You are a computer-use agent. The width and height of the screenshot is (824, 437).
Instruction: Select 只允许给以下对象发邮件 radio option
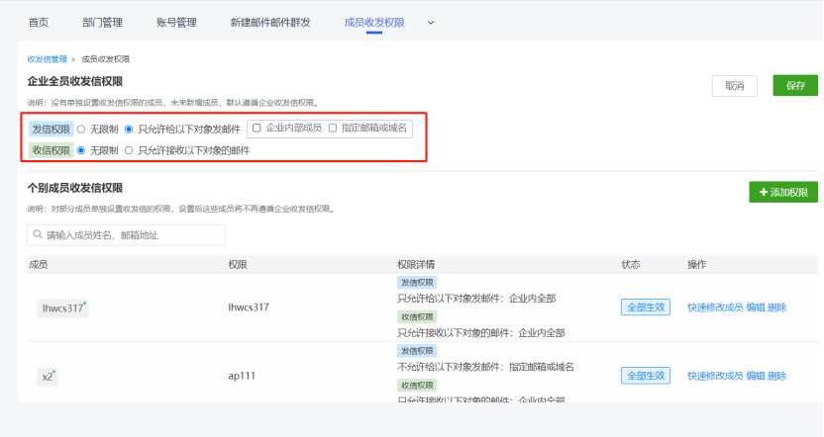(129, 130)
